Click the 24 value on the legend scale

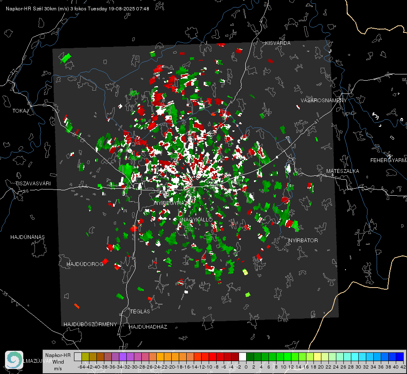pos(335,367)
